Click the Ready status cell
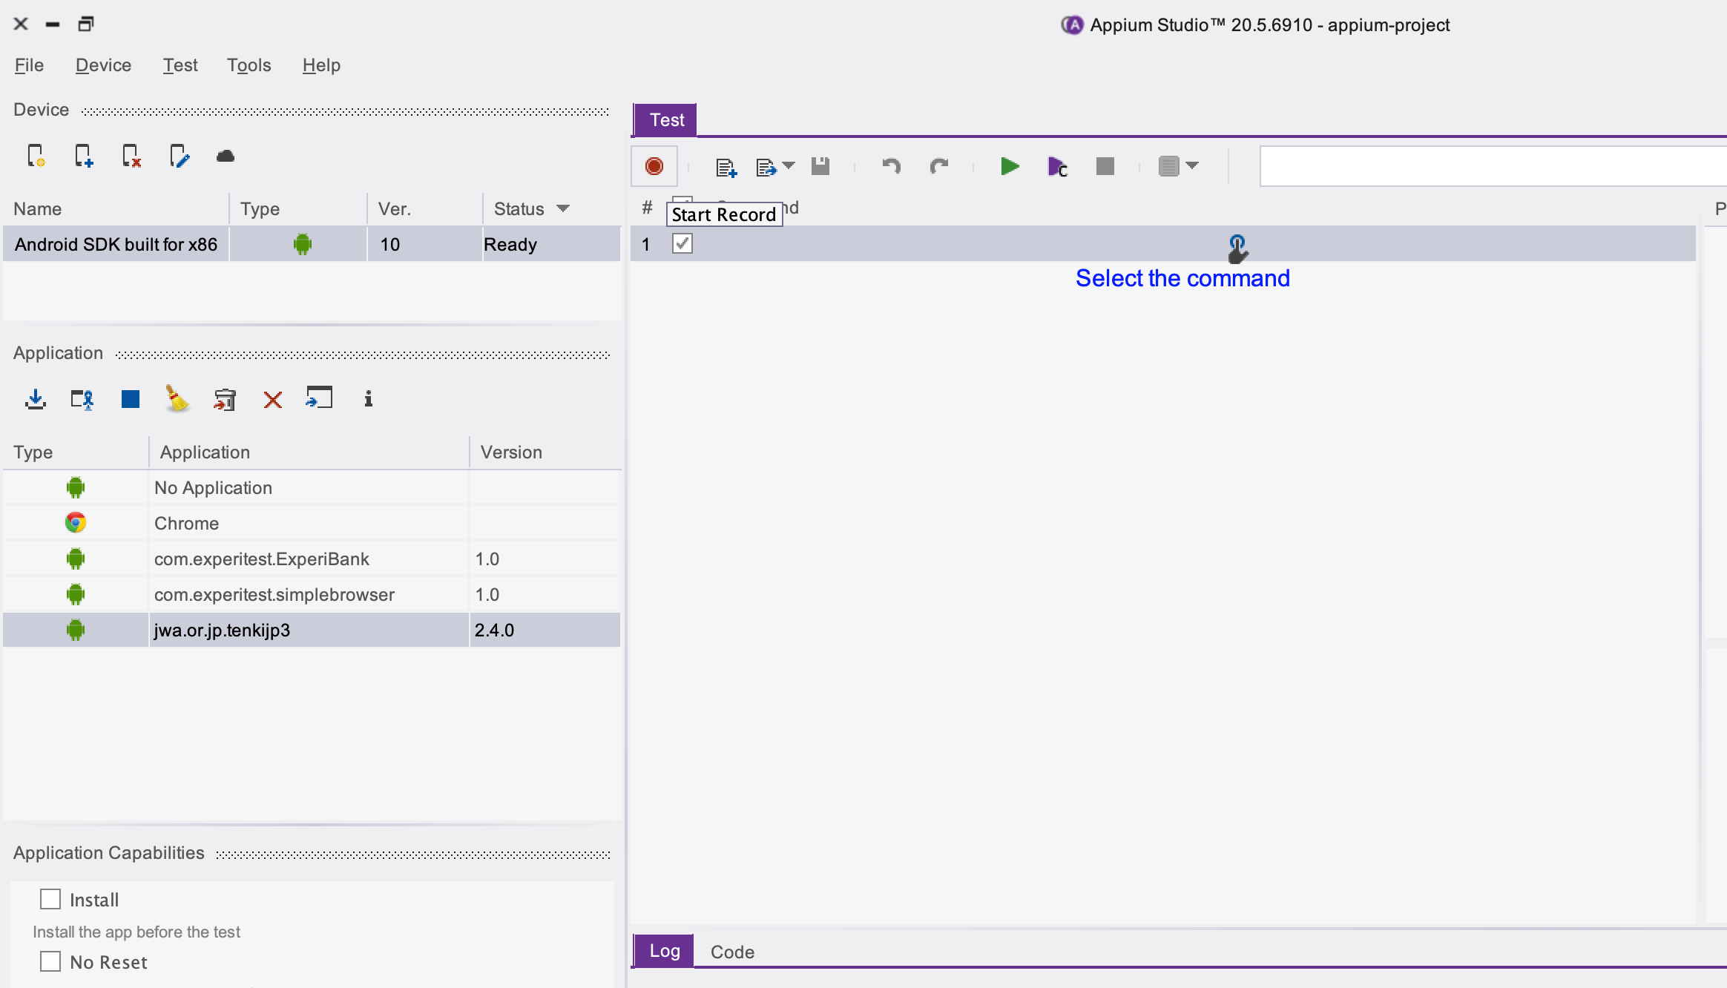Viewport: 1727px width, 988px height. tap(551, 244)
